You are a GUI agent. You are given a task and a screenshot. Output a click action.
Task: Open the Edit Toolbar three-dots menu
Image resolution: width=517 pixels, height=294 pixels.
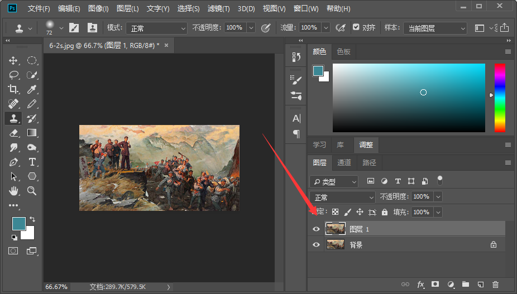coord(13,205)
